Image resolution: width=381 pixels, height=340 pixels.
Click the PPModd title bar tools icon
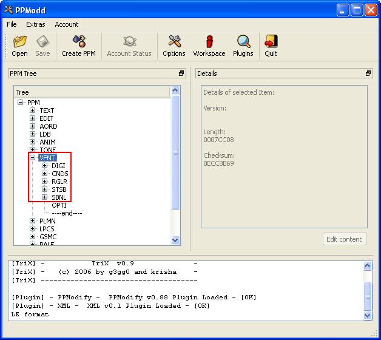[8, 10]
